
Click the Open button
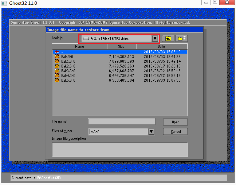(x=176, y=122)
